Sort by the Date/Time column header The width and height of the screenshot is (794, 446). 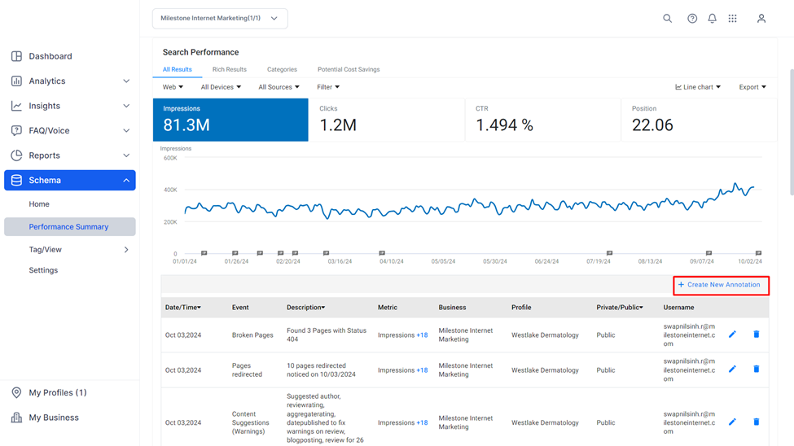tap(182, 308)
